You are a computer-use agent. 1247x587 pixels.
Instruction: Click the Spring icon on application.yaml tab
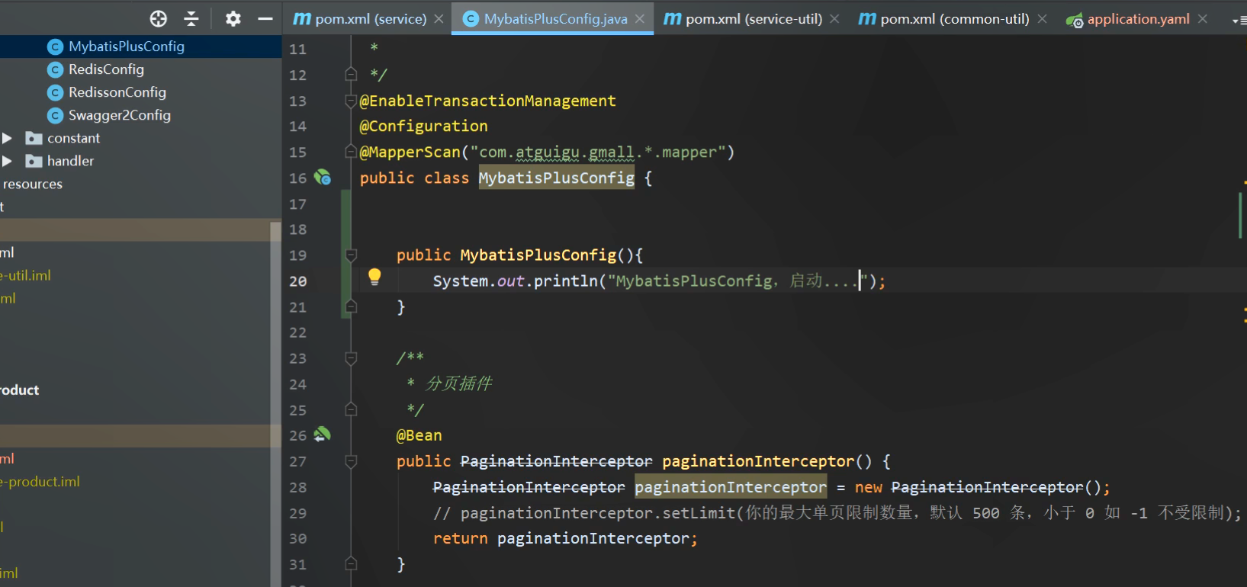coord(1075,20)
